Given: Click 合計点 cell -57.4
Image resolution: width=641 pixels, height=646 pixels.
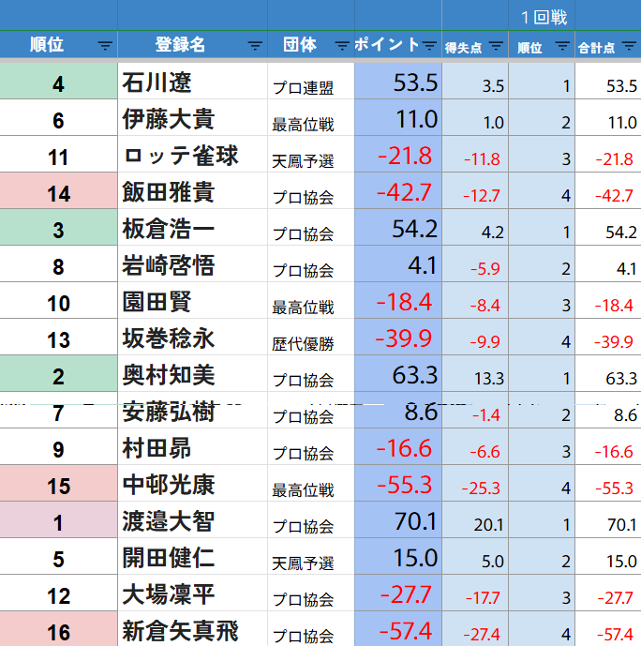Looking at the screenshot, I should [608, 629].
